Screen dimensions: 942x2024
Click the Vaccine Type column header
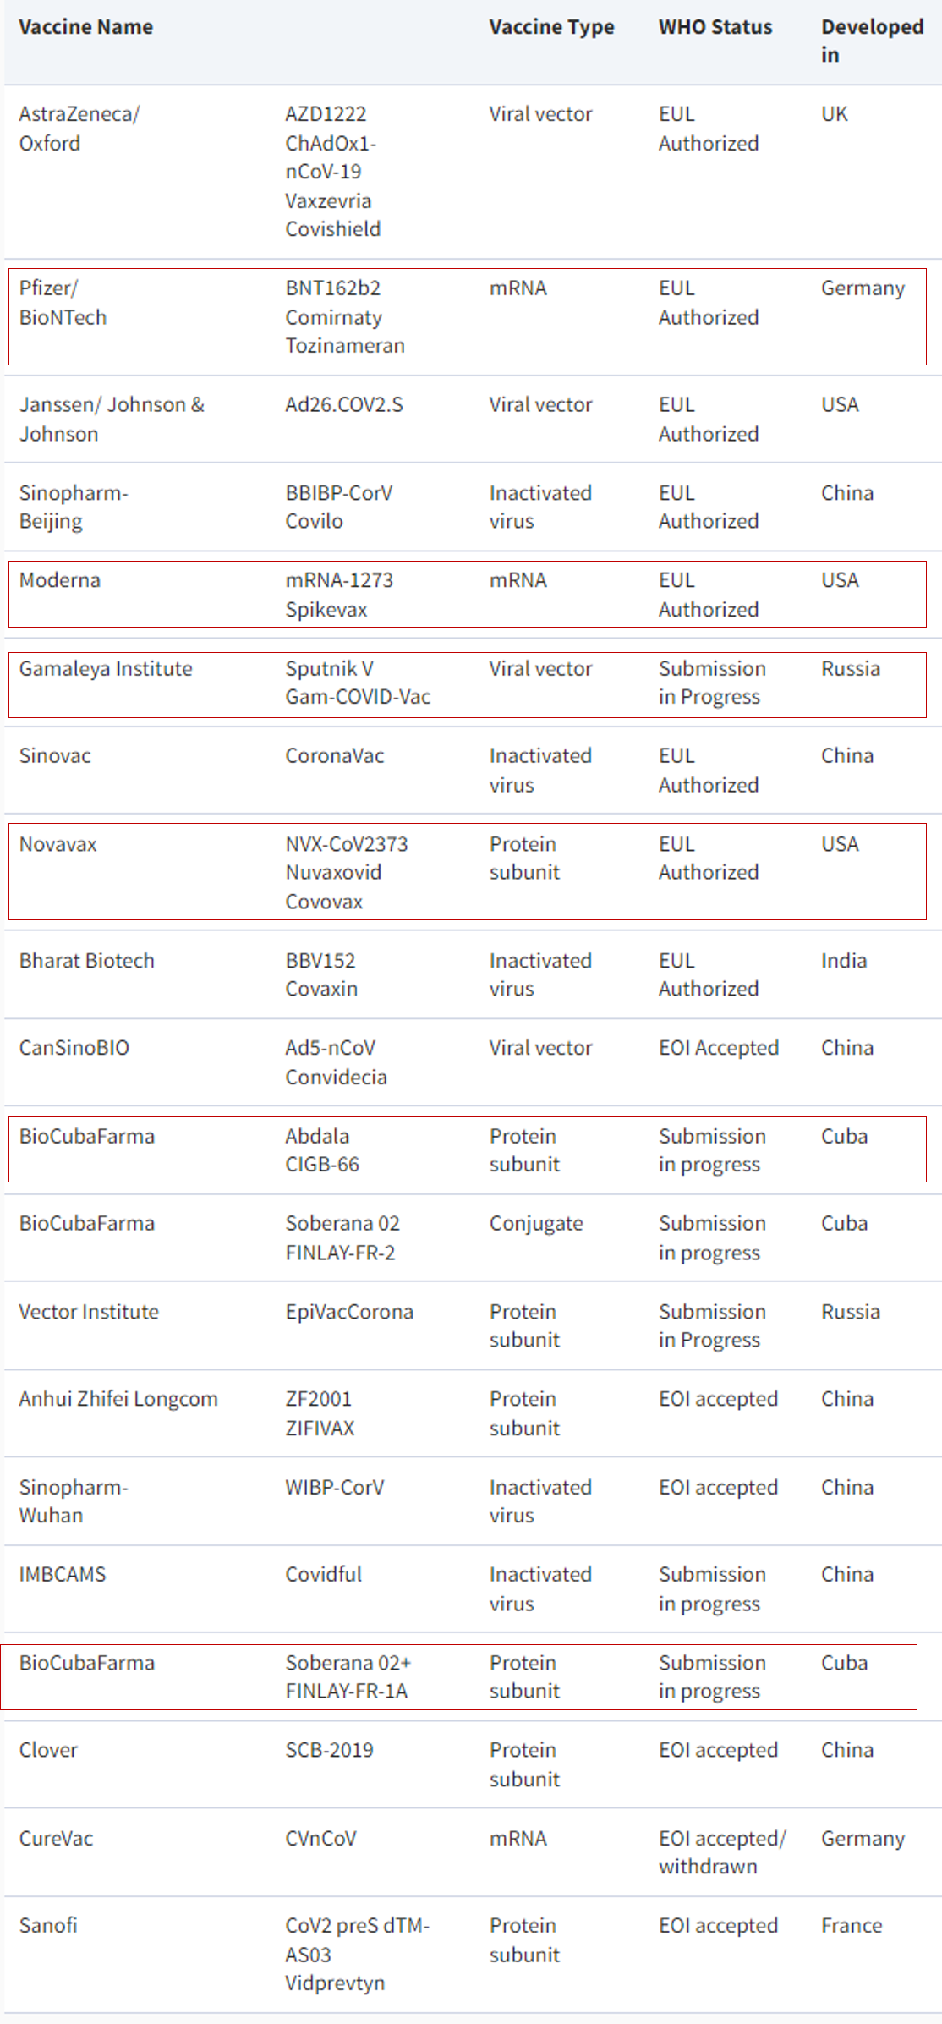click(x=551, y=27)
